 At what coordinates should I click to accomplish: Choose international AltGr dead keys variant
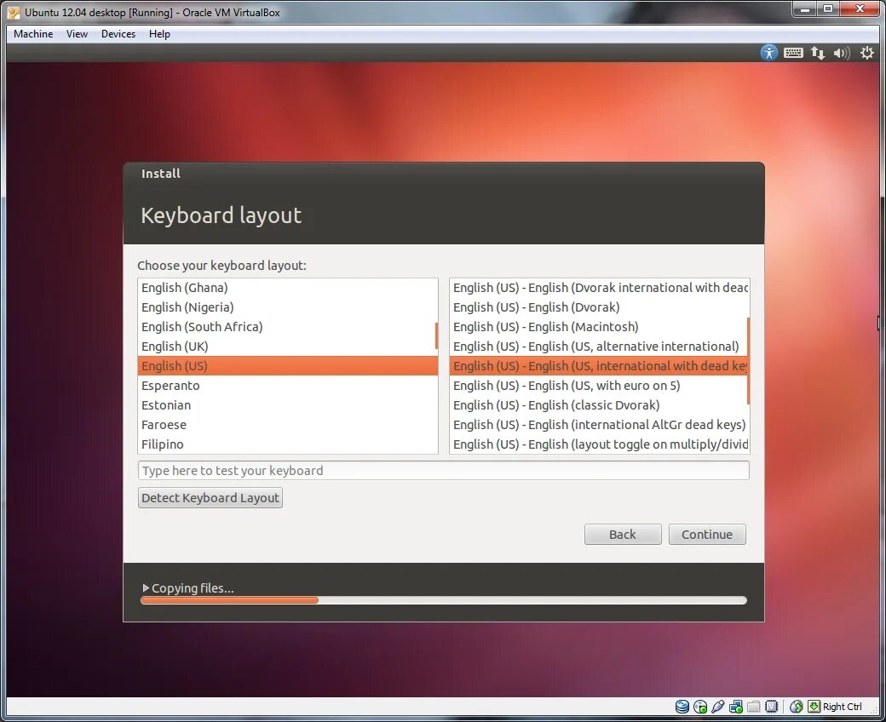(x=599, y=425)
